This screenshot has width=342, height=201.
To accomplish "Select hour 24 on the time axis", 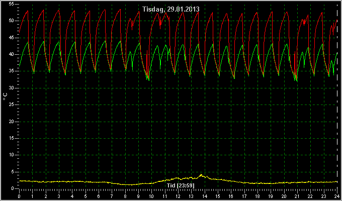I will pyautogui.click(x=337, y=196).
